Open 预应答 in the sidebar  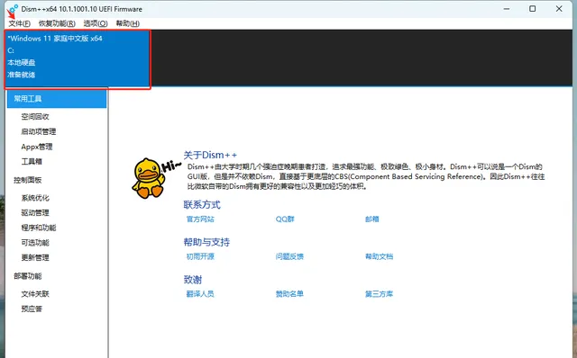[32, 309]
